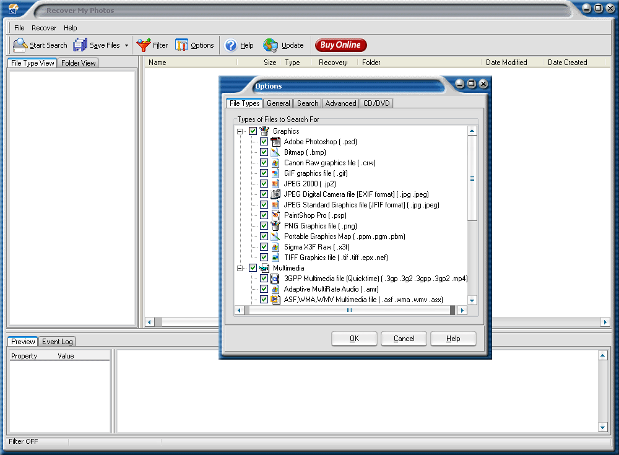
Task: Uncheck JPEG 2000 (.jp2) checkbox
Action: click(x=264, y=184)
